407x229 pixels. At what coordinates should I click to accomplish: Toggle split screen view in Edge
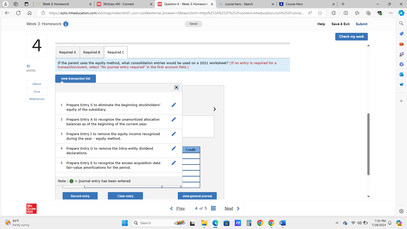(346, 13)
